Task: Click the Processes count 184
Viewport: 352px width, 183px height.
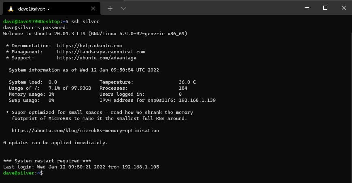Action: [x=183, y=88]
